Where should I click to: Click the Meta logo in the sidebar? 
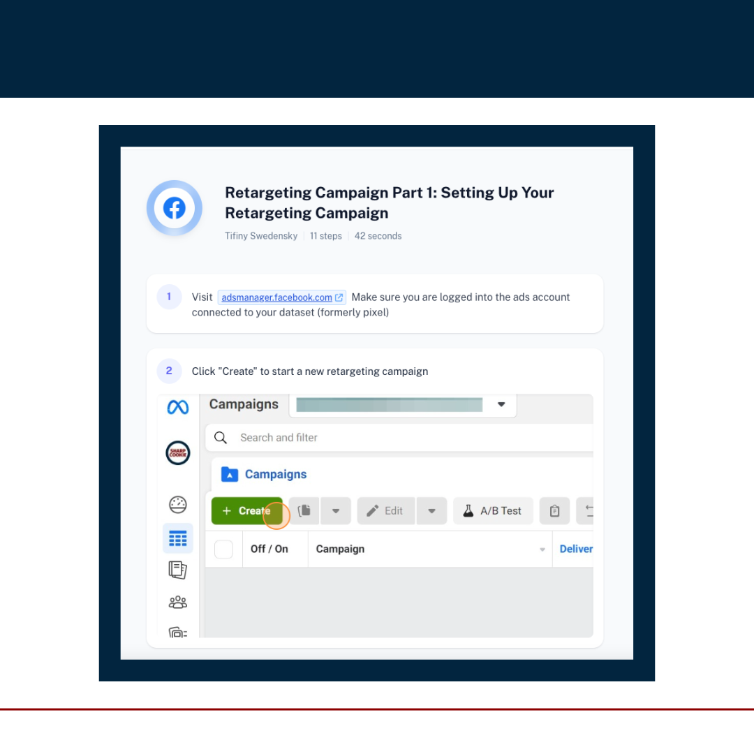point(178,407)
